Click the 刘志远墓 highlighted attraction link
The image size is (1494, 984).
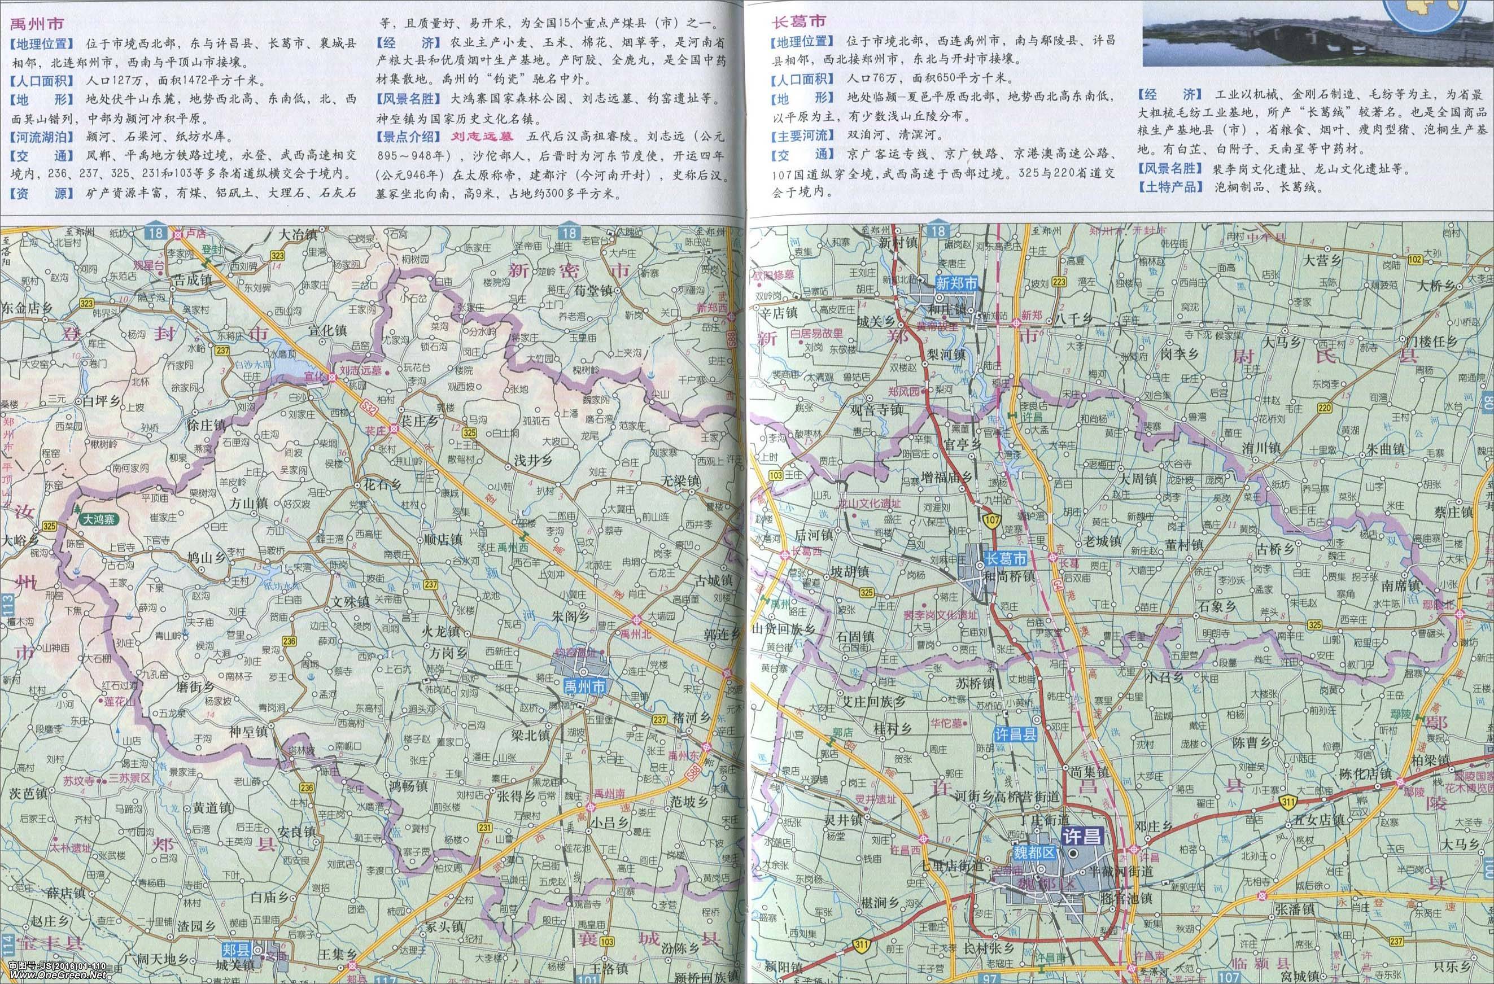482,136
